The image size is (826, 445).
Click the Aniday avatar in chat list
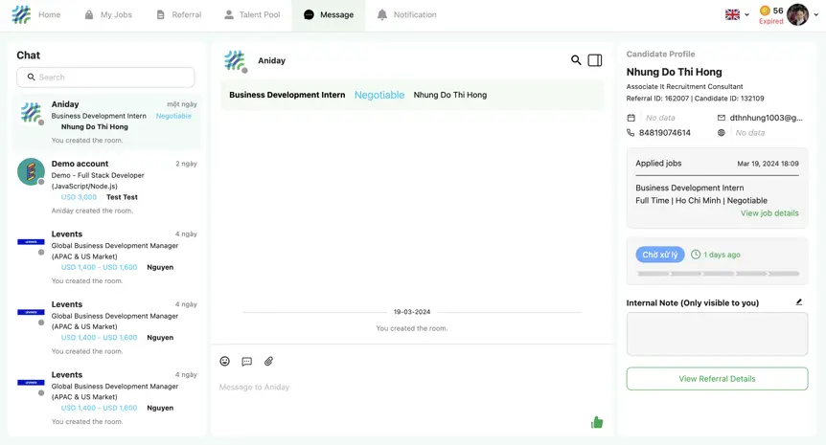click(x=31, y=113)
